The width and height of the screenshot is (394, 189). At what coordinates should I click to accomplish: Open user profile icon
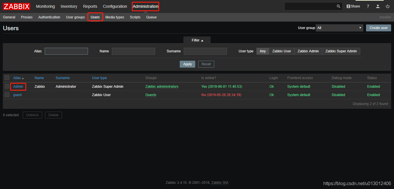tap(378, 6)
